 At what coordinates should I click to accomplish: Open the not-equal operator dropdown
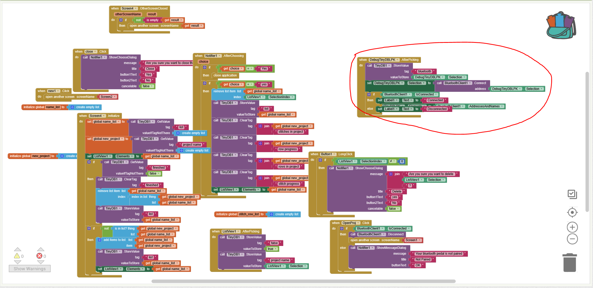point(392,161)
